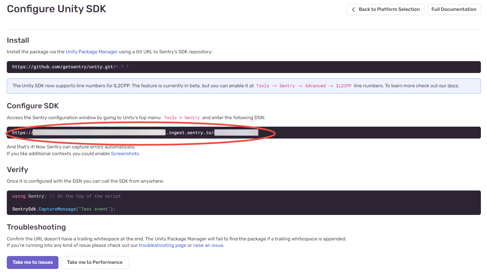Go Back to Platform Selection
The width and height of the screenshot is (487, 273).
(385, 10)
